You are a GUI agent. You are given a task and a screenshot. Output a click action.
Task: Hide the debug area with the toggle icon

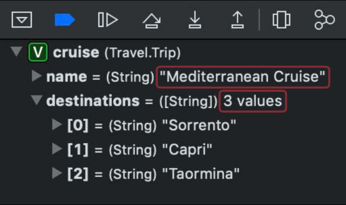(x=22, y=20)
